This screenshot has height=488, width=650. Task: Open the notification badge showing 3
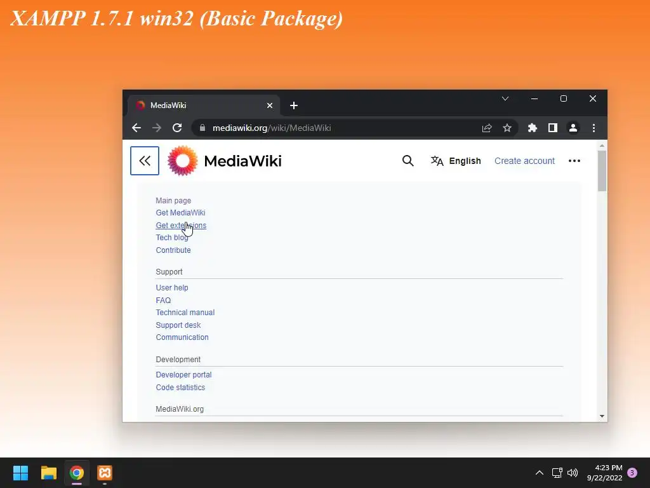632,473
